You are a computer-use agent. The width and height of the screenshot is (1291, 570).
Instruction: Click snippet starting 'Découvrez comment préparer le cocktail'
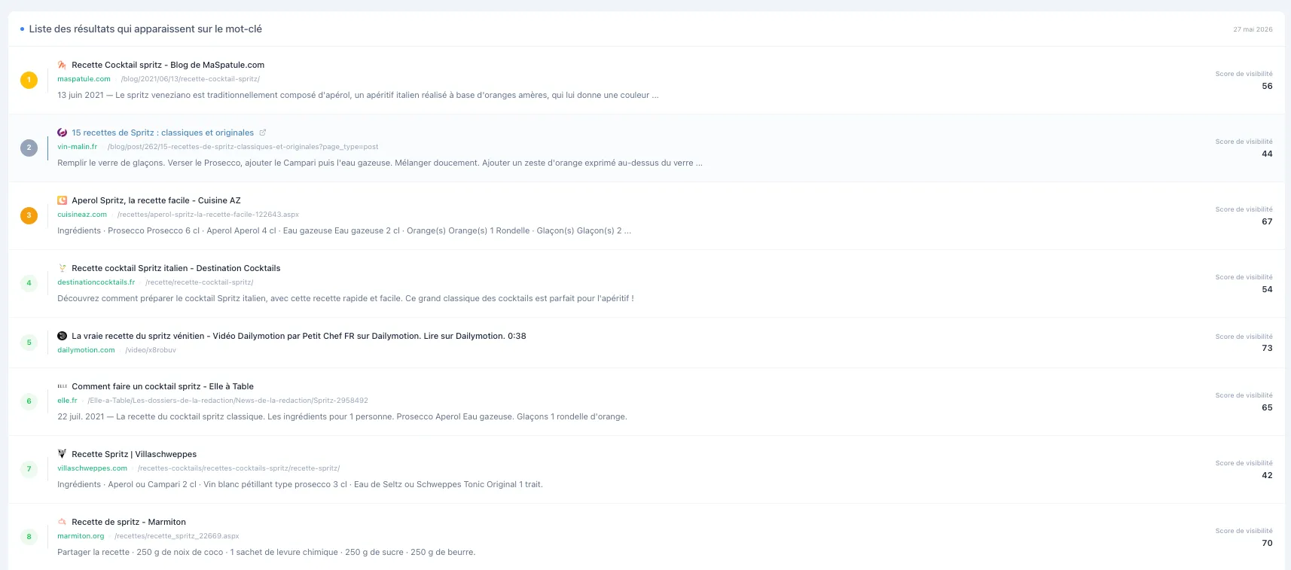[x=346, y=298]
